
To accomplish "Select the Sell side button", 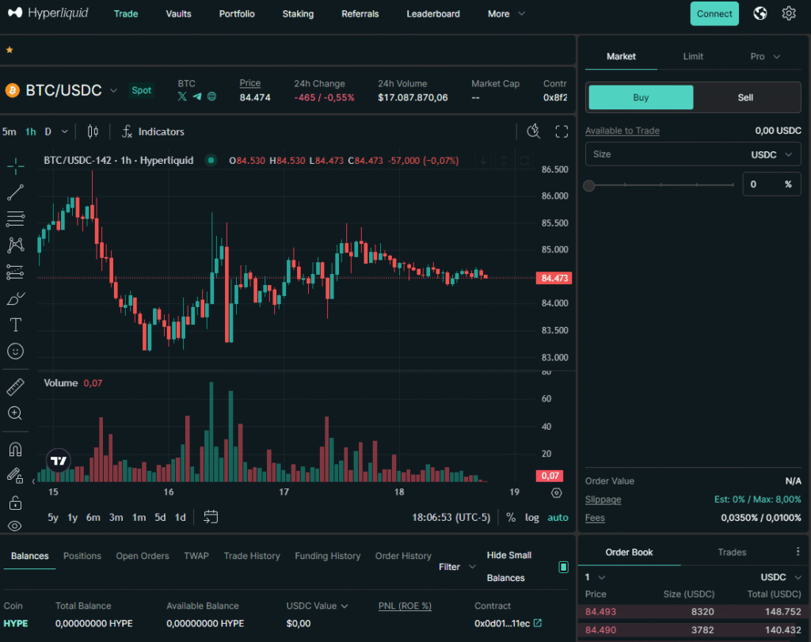I will (x=745, y=97).
